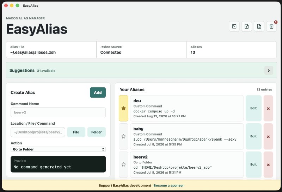
Task: Unfavorite the dcu alias star
Action: (x=124, y=108)
